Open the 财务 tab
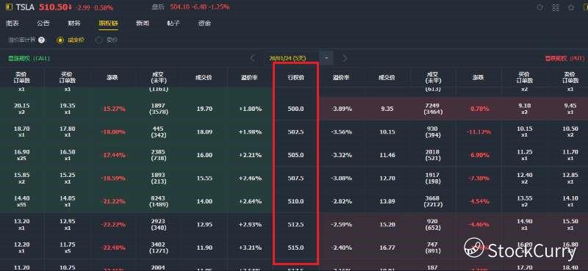Image resolution: width=588 pixels, height=271 pixels. (x=74, y=24)
